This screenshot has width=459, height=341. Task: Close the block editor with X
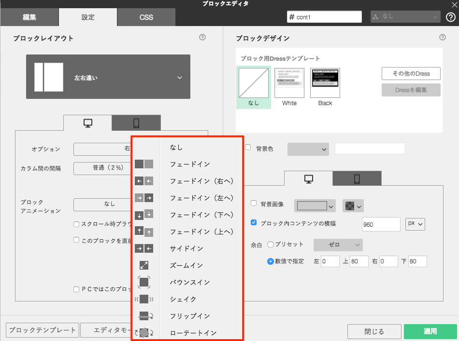[454, 5]
